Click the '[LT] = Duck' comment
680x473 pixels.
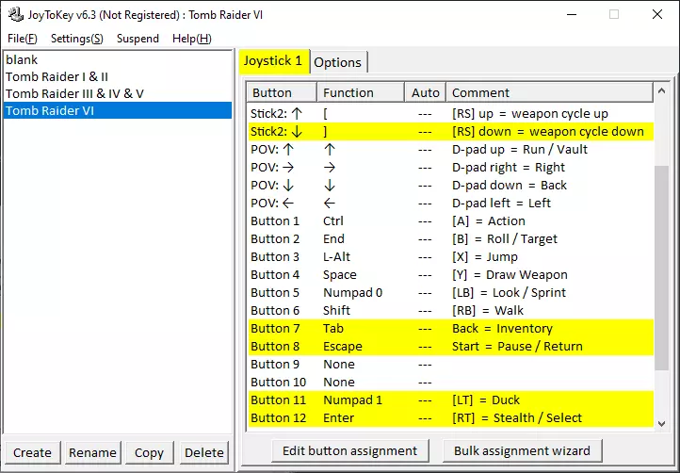coord(486,400)
